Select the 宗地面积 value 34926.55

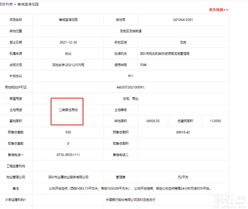pos(153,121)
